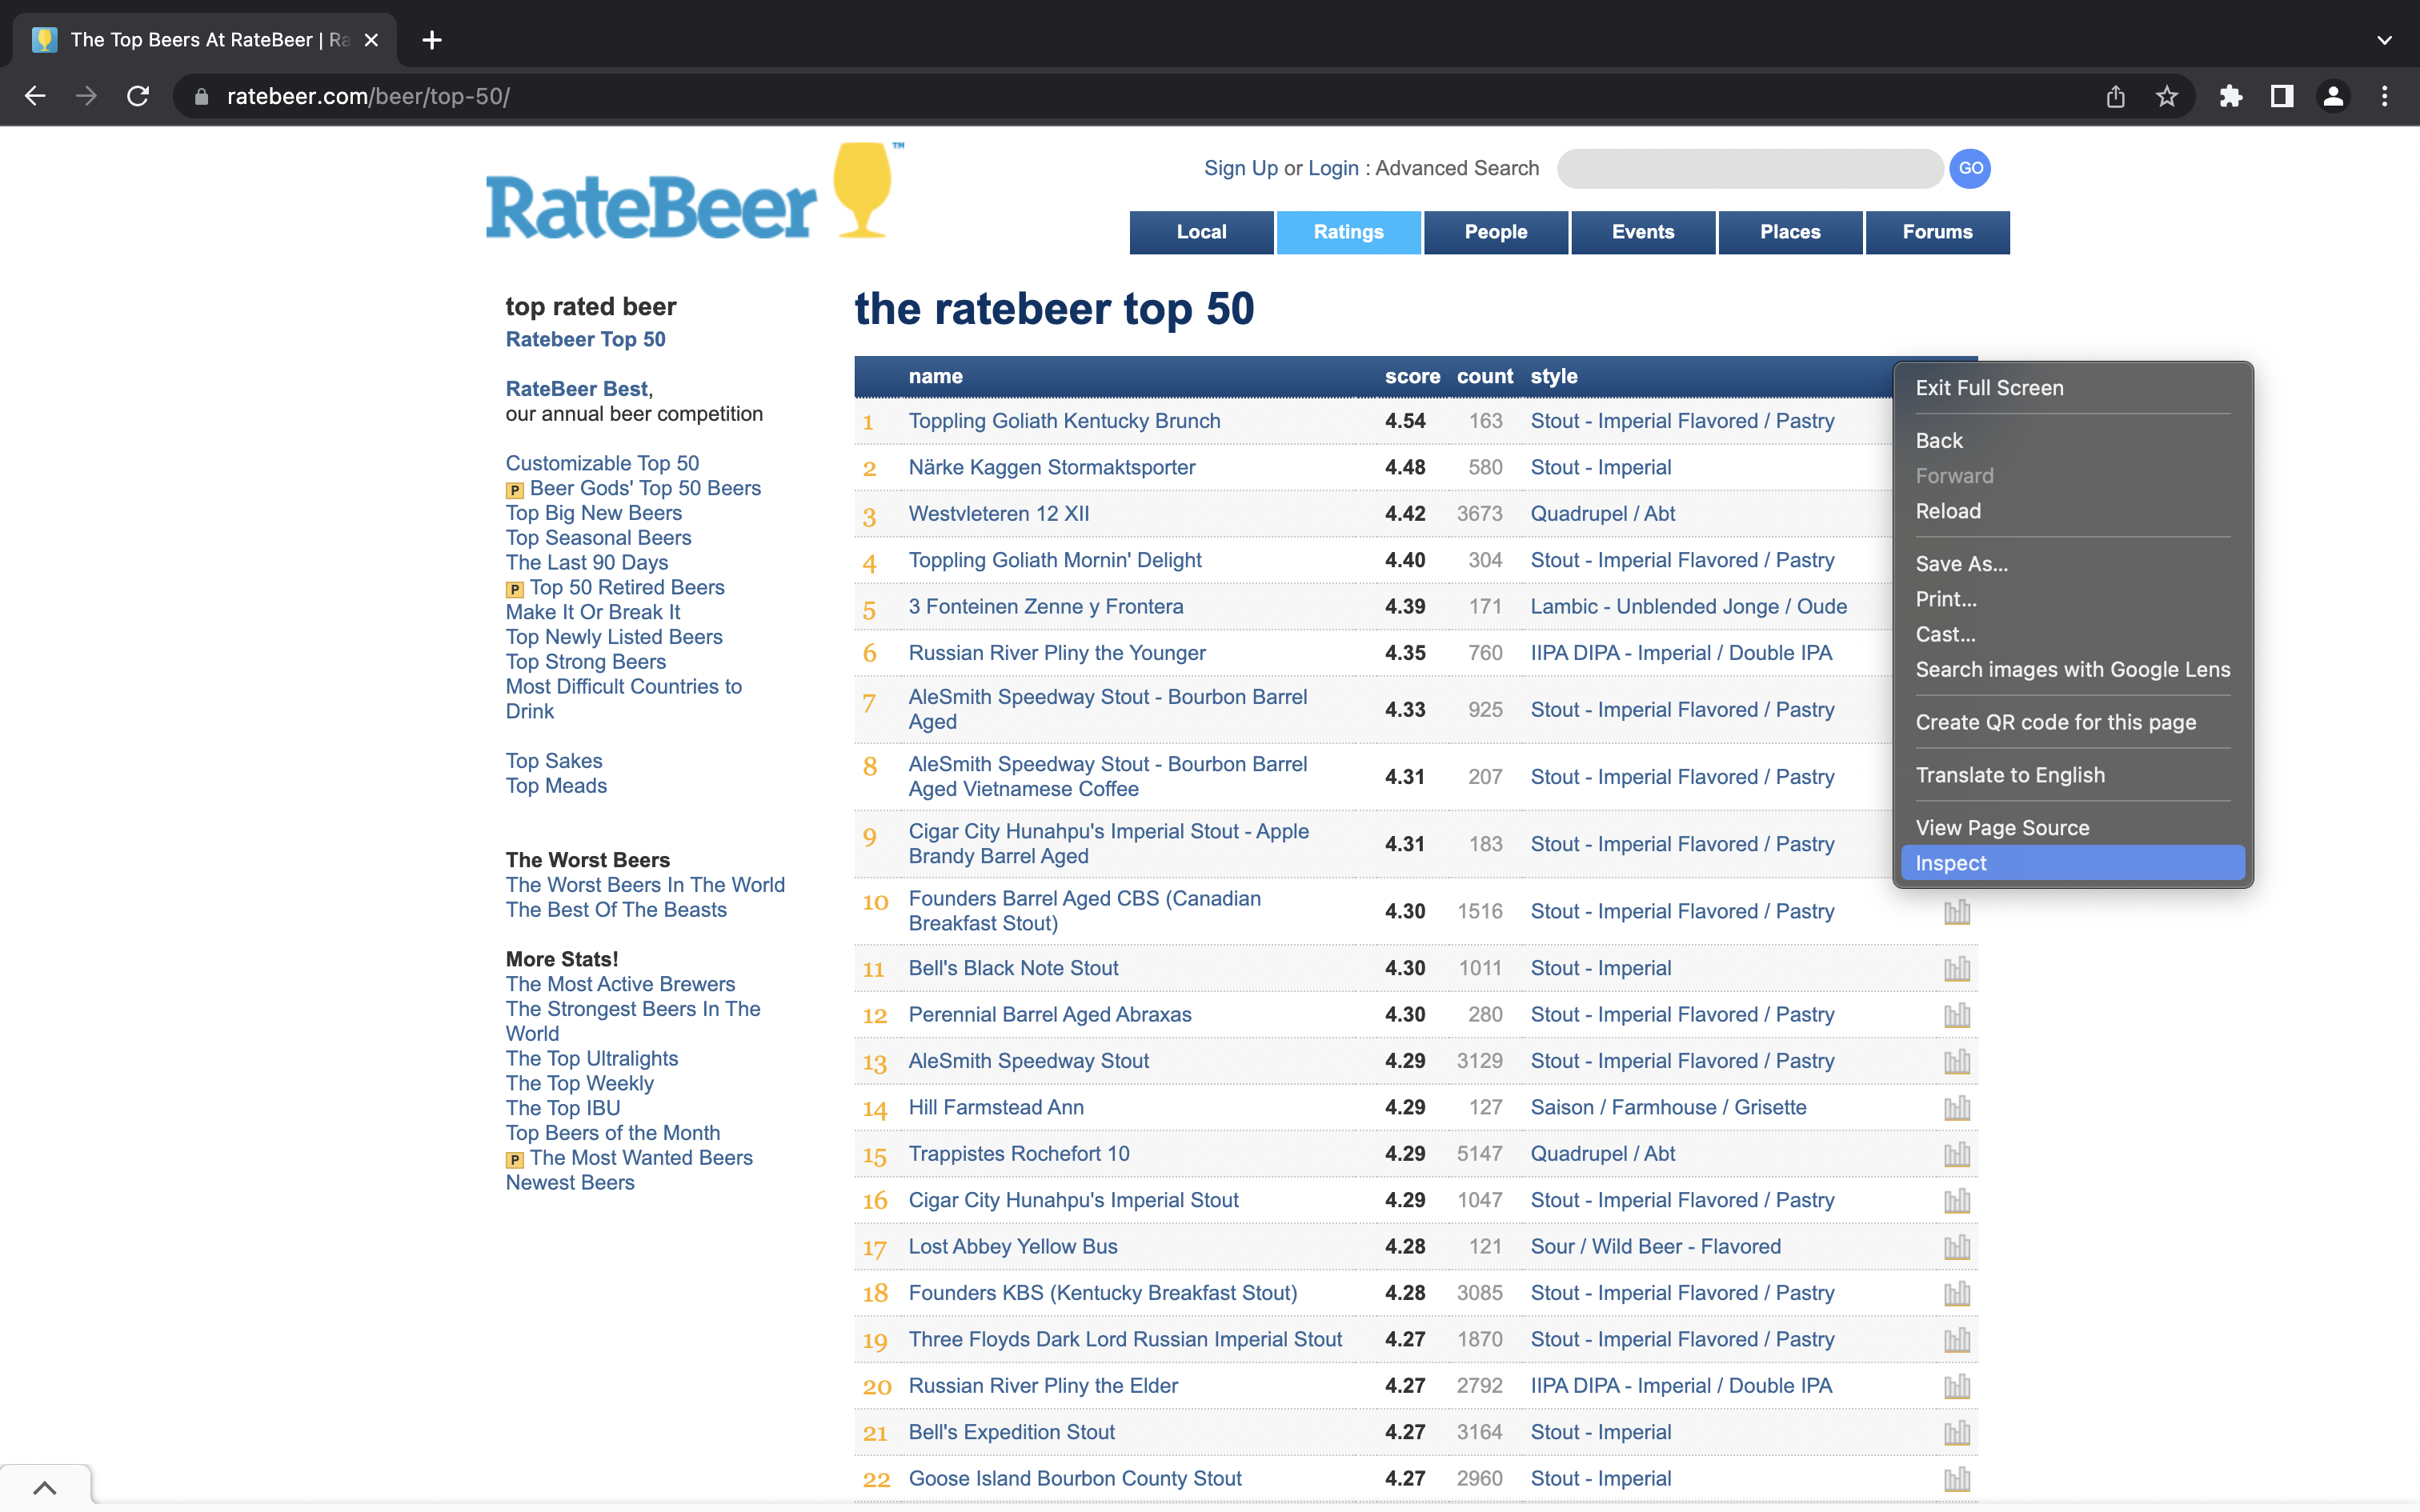Image resolution: width=2420 pixels, height=1512 pixels.
Task: Open chart icon for Lost Abbey Yellow Bus
Action: [x=1957, y=1247]
